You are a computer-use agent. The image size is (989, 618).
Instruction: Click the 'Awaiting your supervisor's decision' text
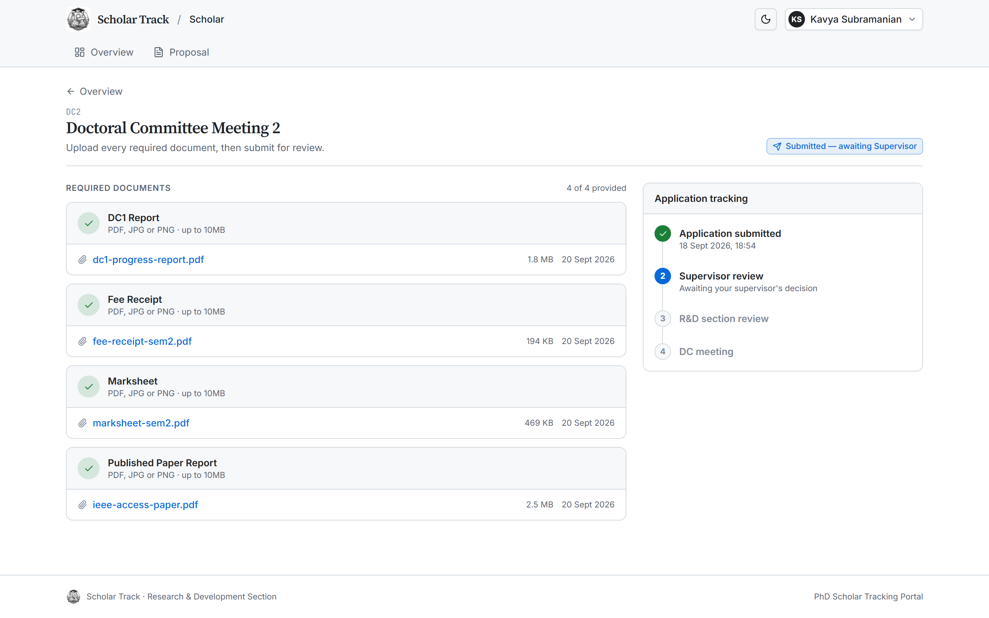[748, 288]
